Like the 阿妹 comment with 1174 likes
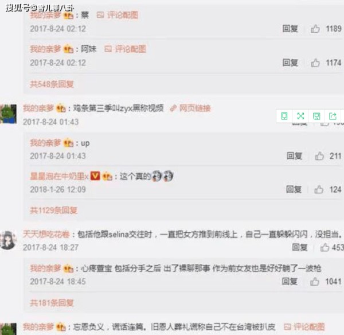 pos(315,63)
